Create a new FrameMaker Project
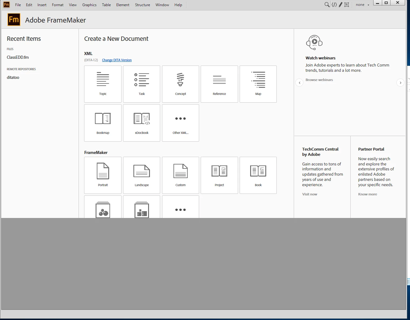This screenshot has width=410, height=320. tap(219, 175)
